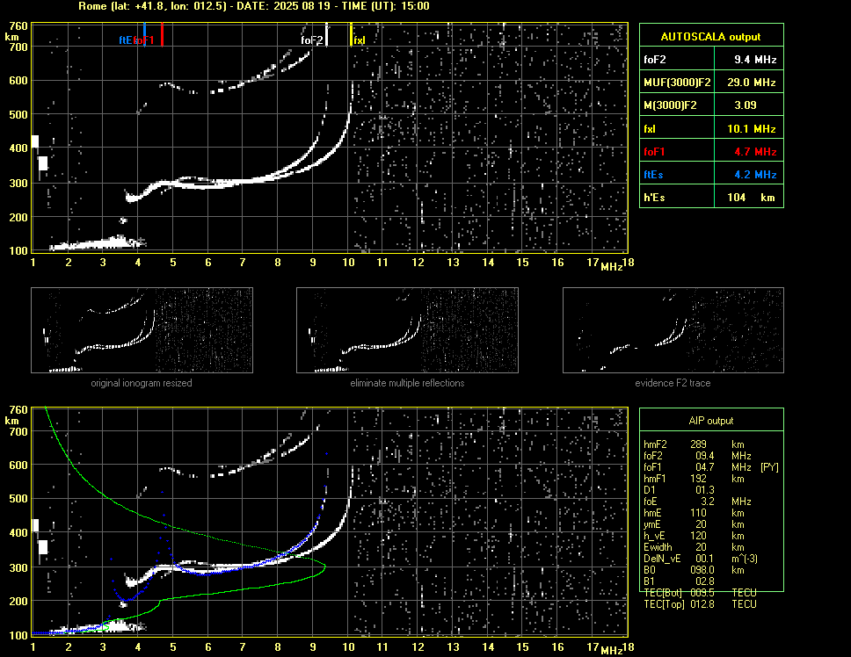This screenshot has height=657, width=851.
Task: Select the Ewidth 20 km row
Action: [x=694, y=546]
